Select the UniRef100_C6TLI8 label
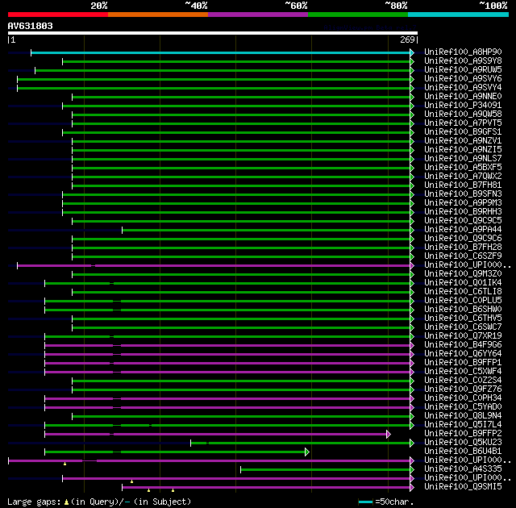The height and width of the screenshot is (508, 516). click(x=463, y=292)
